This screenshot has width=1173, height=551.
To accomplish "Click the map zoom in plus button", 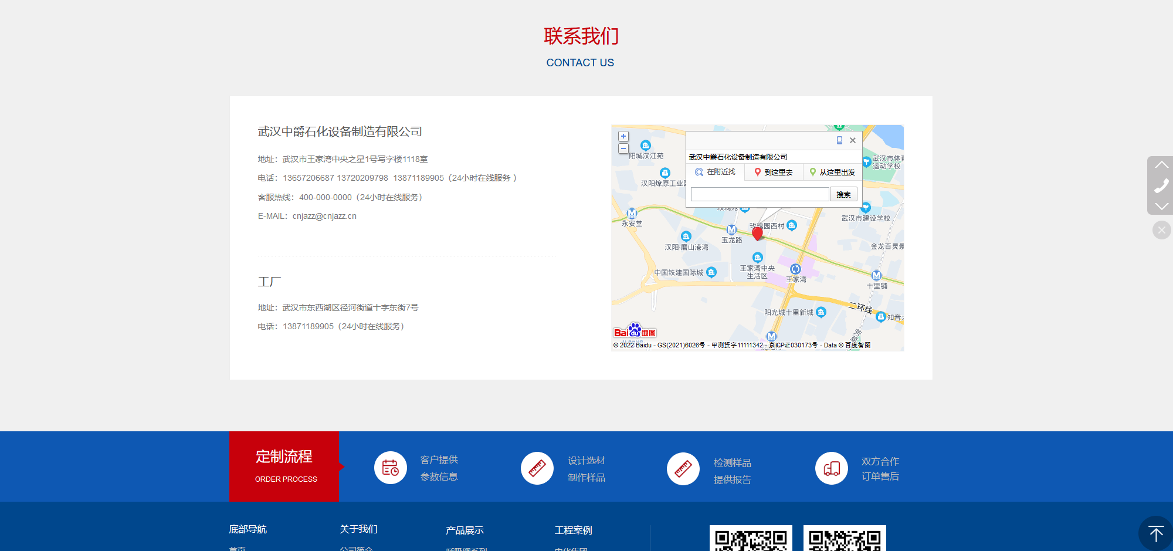I will coord(623,136).
